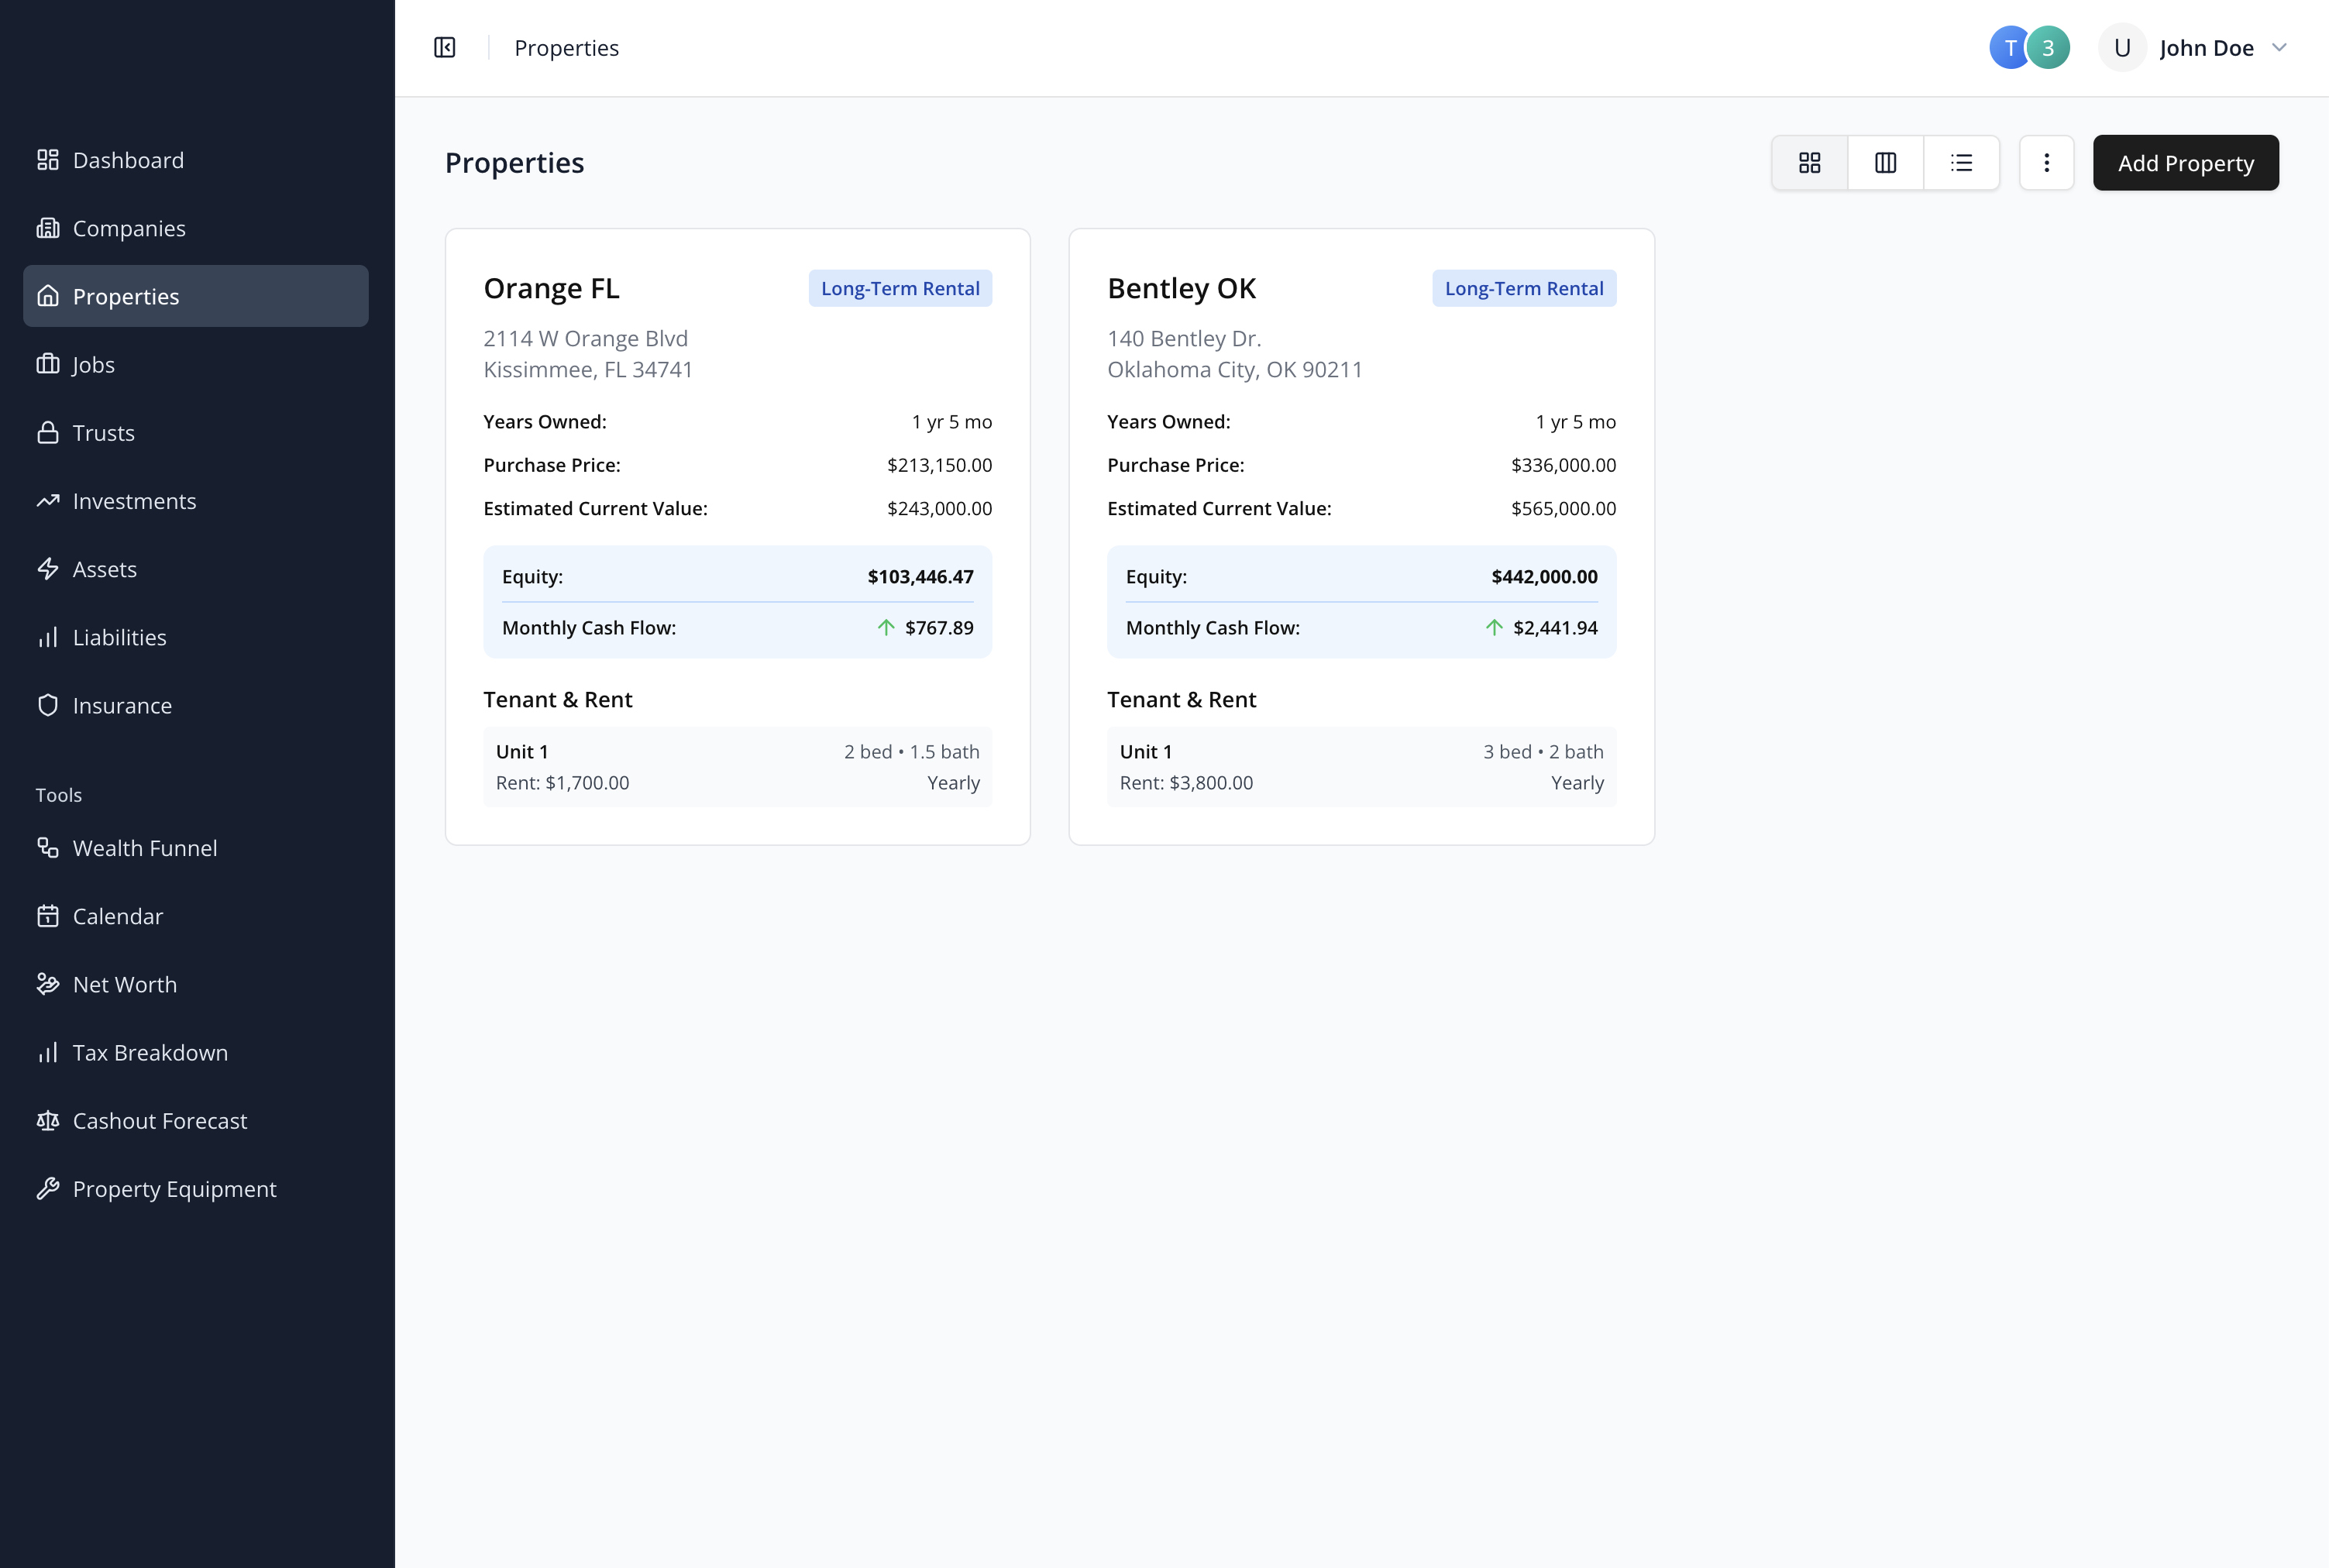The height and width of the screenshot is (1568, 2329).
Task: Click the Properties breadcrumb in header
Action: (567, 48)
